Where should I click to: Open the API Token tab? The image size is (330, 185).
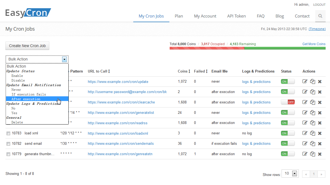coord(236,16)
